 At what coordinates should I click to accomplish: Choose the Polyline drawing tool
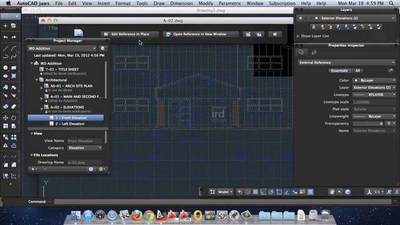pyautogui.click(x=6, y=57)
